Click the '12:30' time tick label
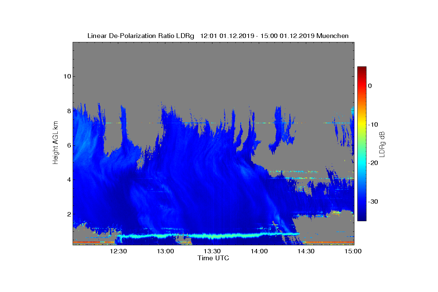Viewport: 438px width, 292px height. (x=118, y=251)
